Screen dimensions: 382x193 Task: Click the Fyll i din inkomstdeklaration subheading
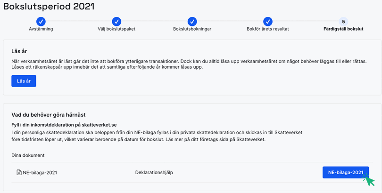tap(64, 125)
